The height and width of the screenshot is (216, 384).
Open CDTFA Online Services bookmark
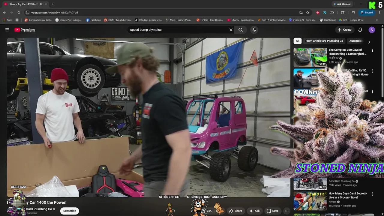[272, 20]
